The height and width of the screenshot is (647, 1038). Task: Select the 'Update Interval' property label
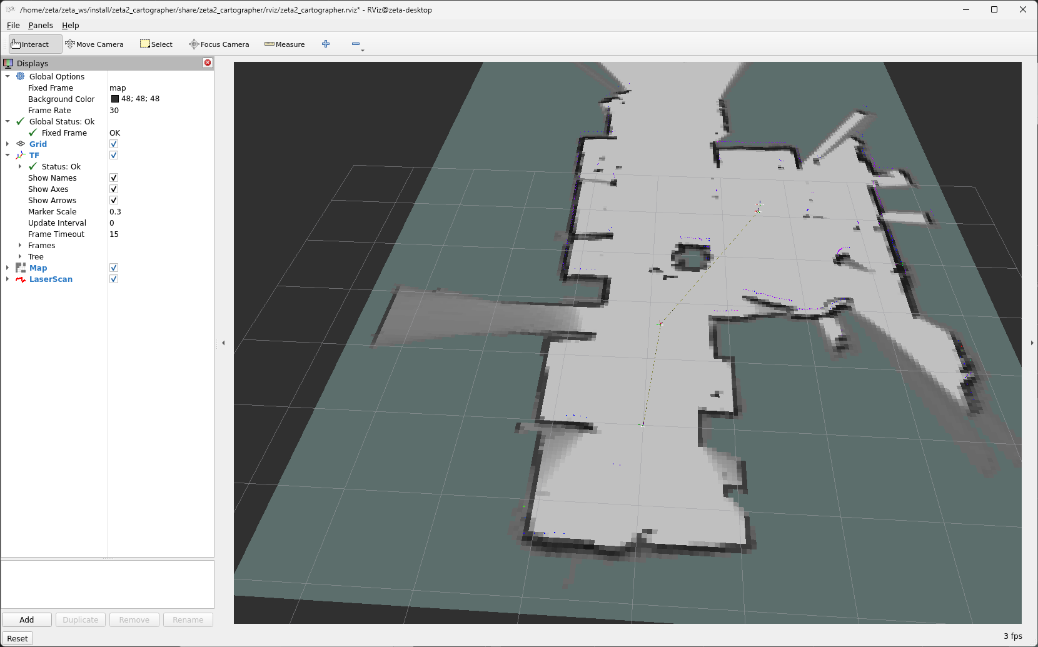coord(57,223)
